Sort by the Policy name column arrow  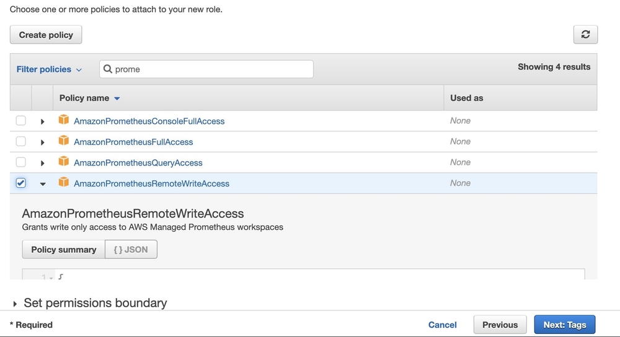[117, 98]
